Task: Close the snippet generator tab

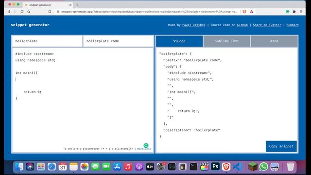Action: click(x=70, y=5)
